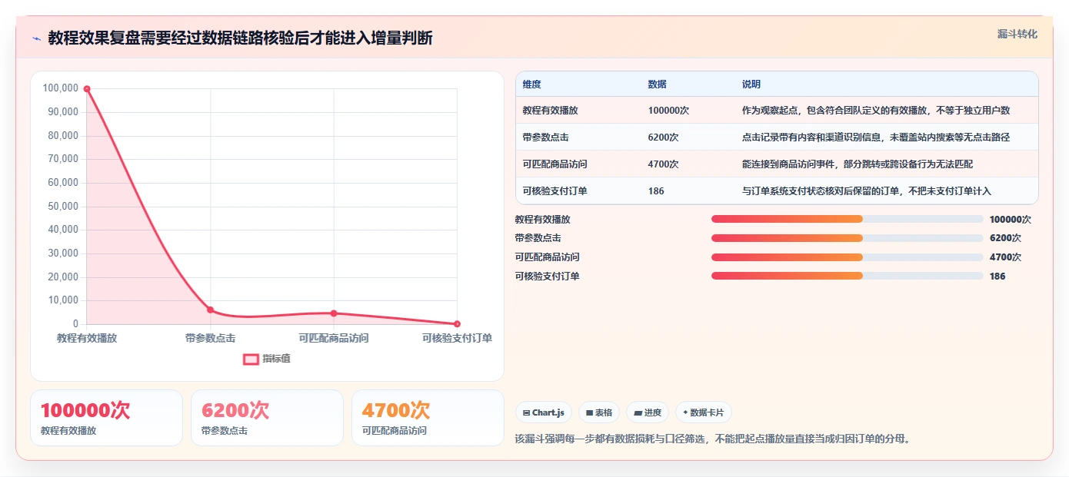
Task: Click the description starting with 能连接到商品访问事件
Action: tap(858, 164)
